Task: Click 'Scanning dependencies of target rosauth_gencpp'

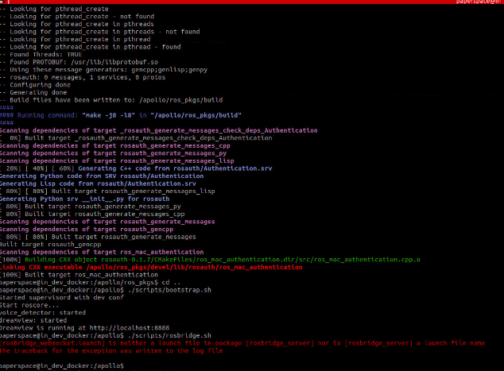Action: pos(87,230)
